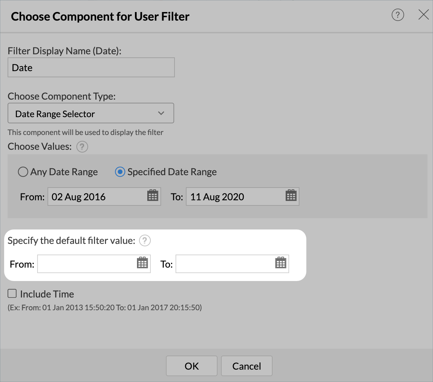Click the 'Specify the default filter value:' label
The image size is (433, 382).
pyautogui.click(x=72, y=240)
